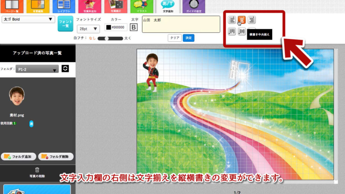This screenshot has width=345, height=194.
Task: Select vertical center text alignment
Action: [x=242, y=31]
